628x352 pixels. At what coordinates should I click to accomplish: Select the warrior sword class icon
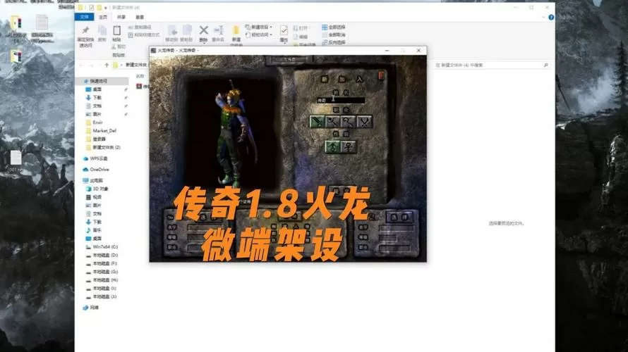tap(317, 122)
